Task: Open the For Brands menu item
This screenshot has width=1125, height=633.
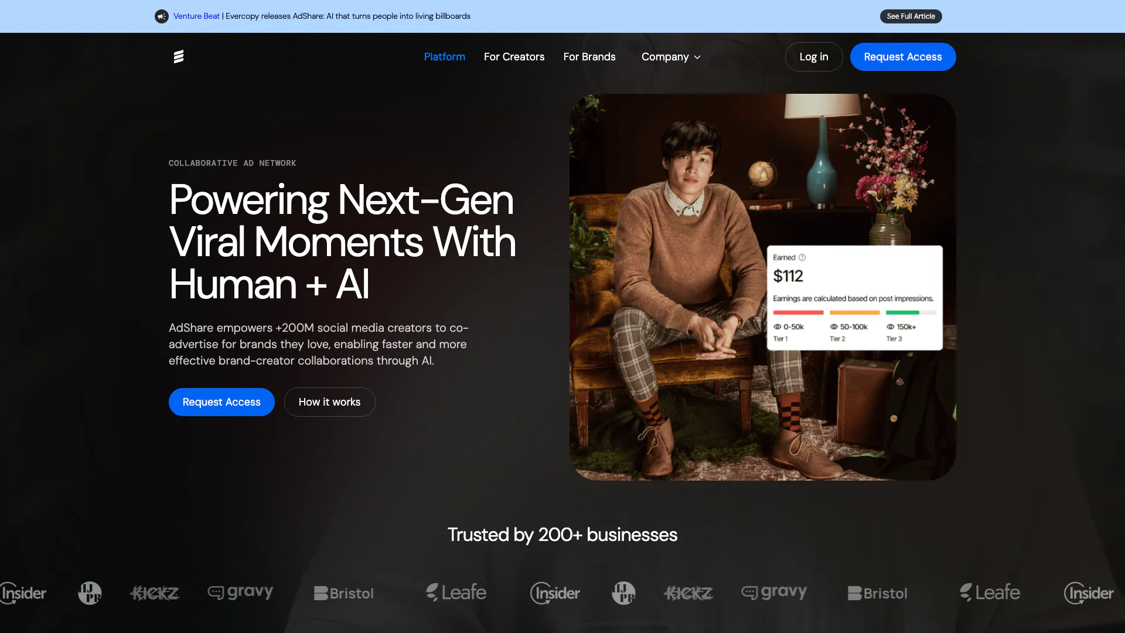Action: click(589, 57)
